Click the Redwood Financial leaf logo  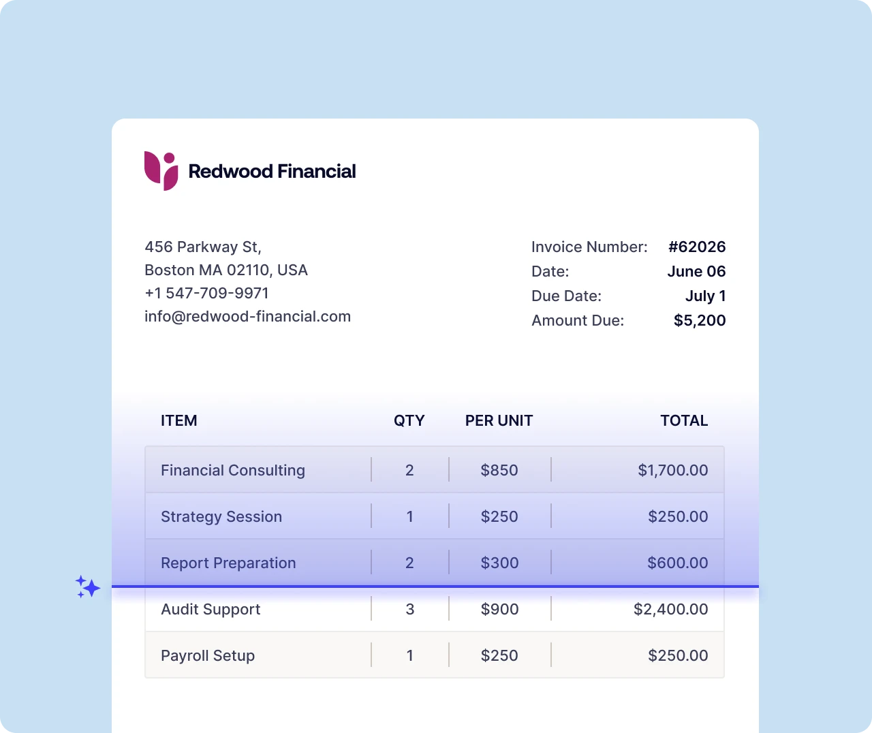161,170
